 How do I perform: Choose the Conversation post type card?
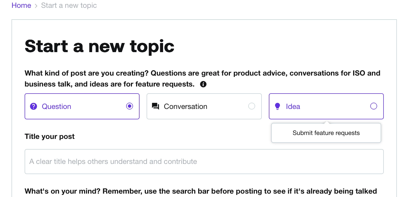pos(204,106)
